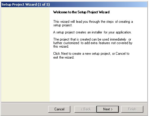Click the word 'Cancel' in the instructions text
Screen dimensions: 149x116
(x=121, y=54)
